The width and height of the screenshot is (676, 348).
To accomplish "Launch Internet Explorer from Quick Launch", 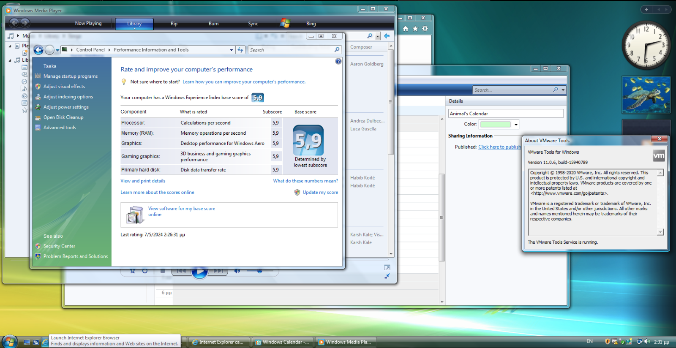I will [x=45, y=342].
